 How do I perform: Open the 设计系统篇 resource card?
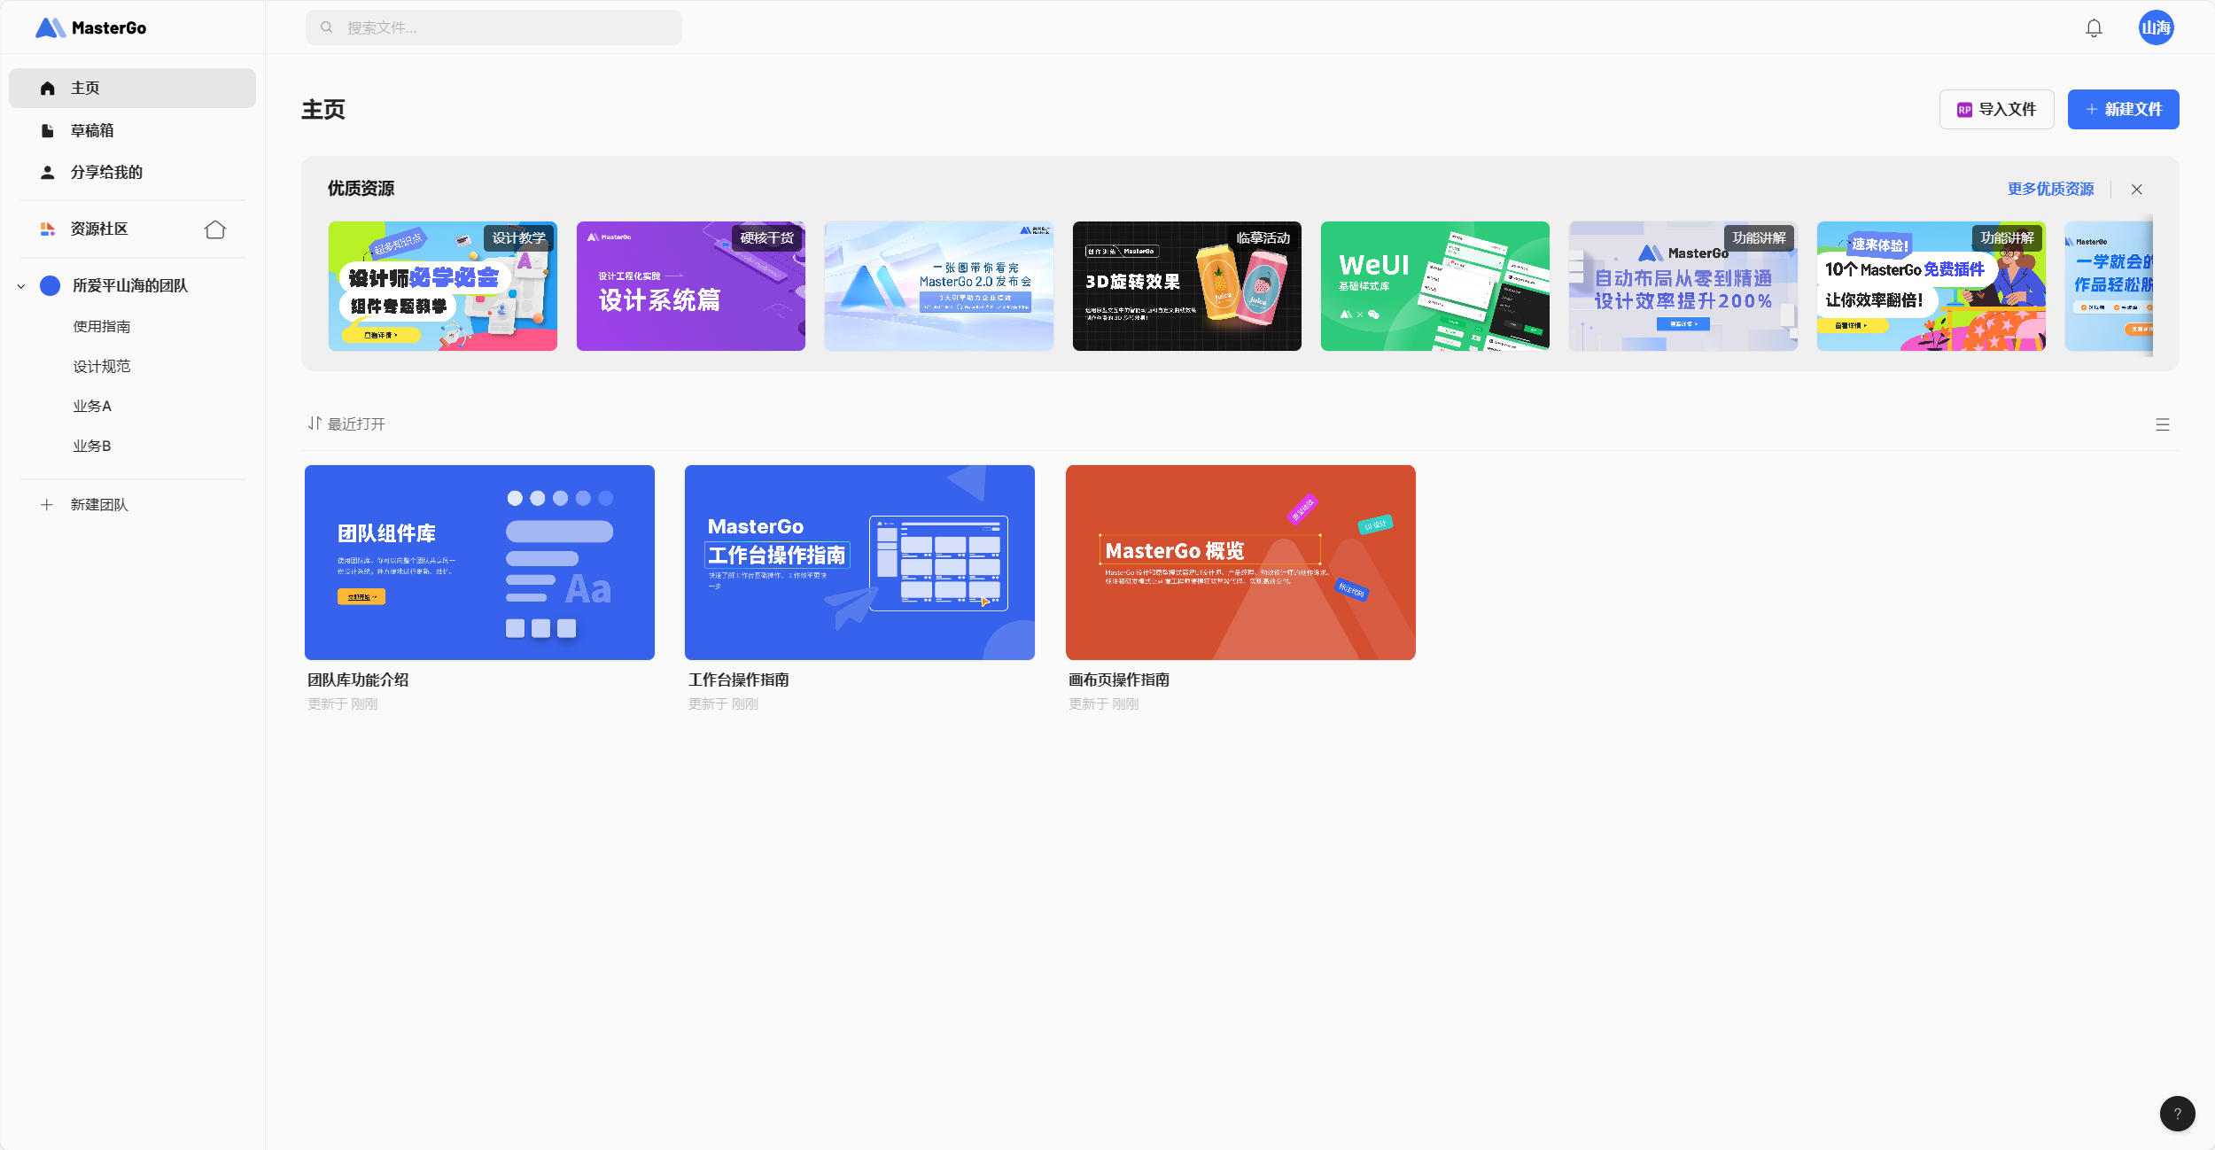tap(691, 286)
